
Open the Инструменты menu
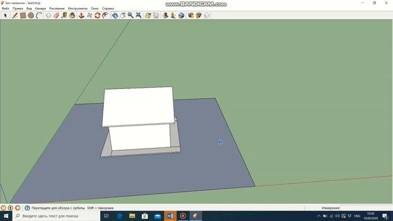point(78,9)
